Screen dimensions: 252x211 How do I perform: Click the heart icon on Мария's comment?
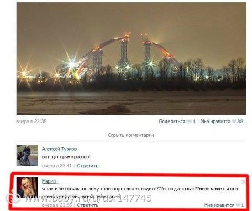[x=238, y=205]
